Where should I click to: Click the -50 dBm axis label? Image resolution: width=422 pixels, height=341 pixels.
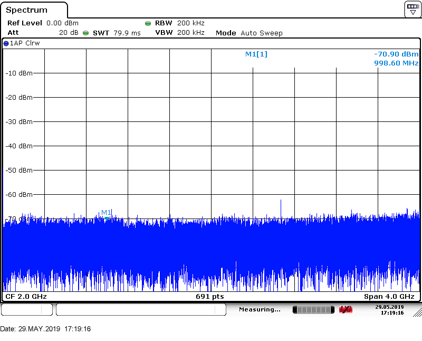(19, 170)
